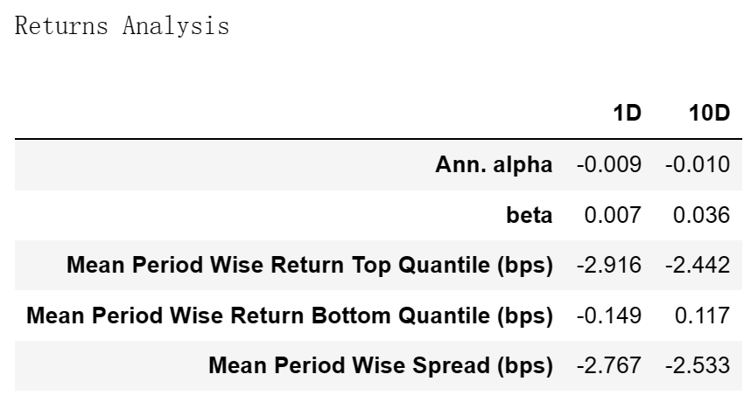Select the Ann. alpha 1D value -0.009
Image resolution: width=751 pixels, height=409 pixels.
pos(608,164)
